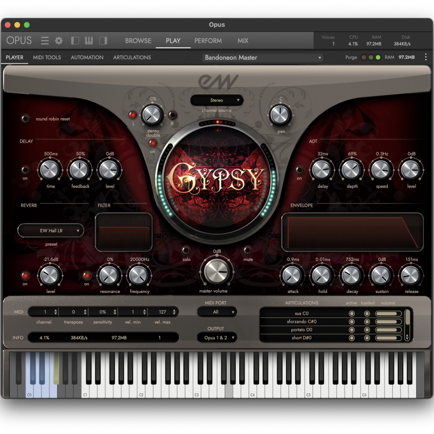Click the envelope sustain knob
This screenshot has height=434, width=434.
click(381, 276)
